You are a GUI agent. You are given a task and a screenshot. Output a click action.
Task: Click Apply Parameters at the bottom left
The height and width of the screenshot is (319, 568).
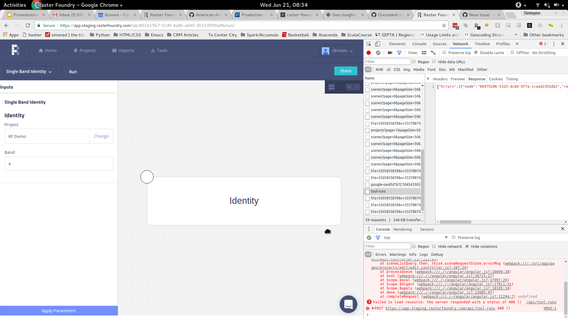59,311
